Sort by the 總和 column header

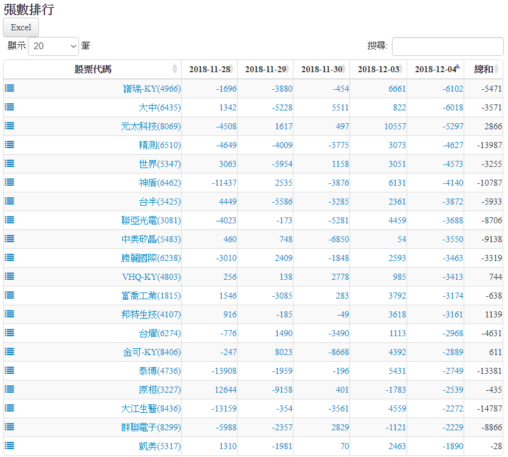tap(484, 69)
